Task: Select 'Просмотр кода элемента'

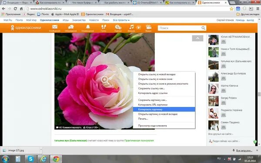Action: (164, 126)
